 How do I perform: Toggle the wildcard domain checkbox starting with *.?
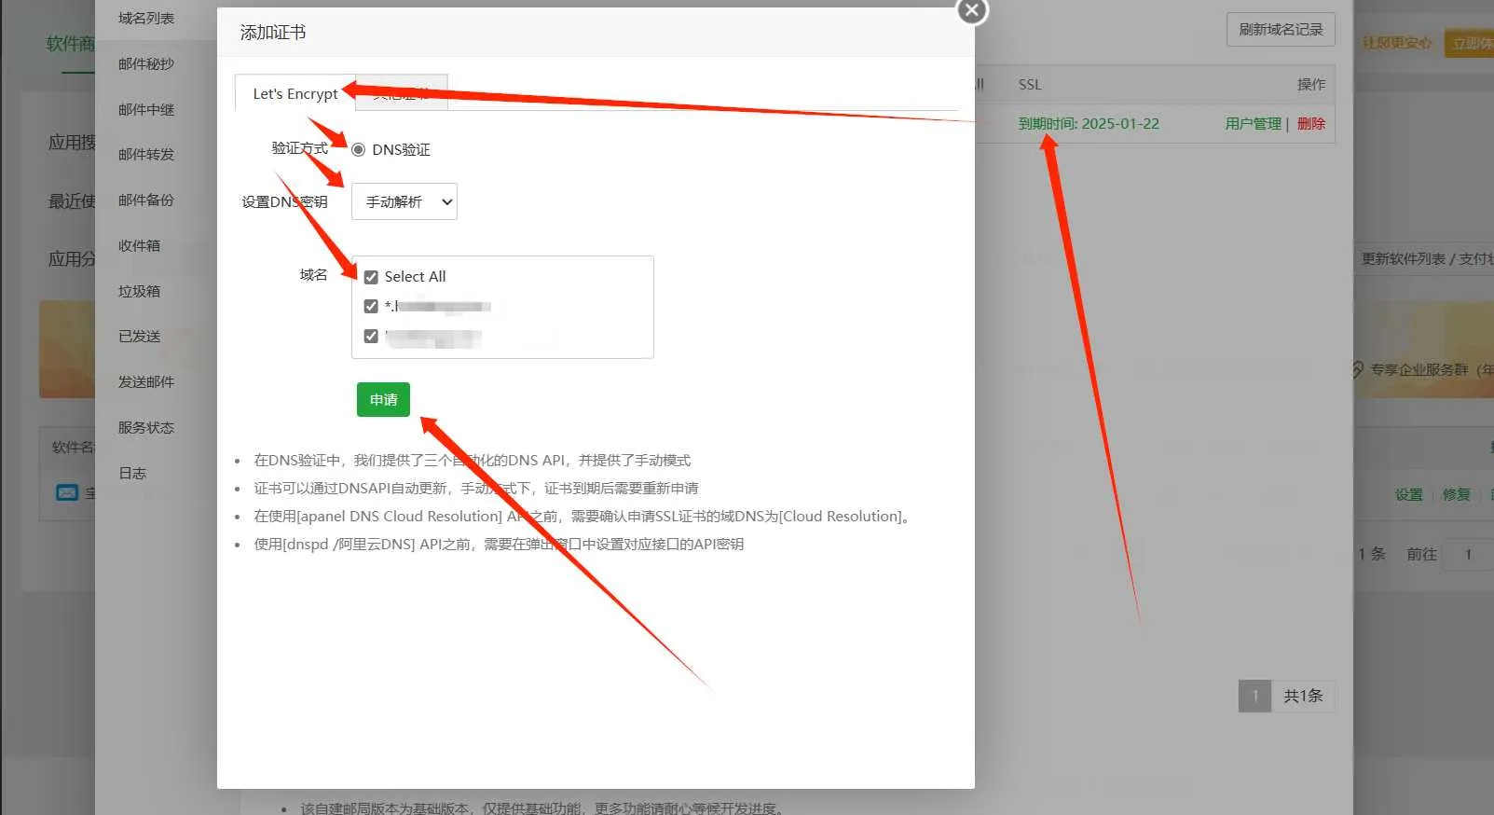(371, 306)
